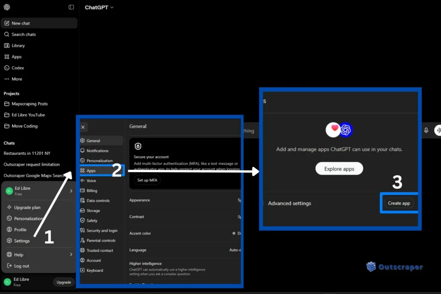Open the General settings tab
Screen dimensions: 441x294
coord(101,140)
